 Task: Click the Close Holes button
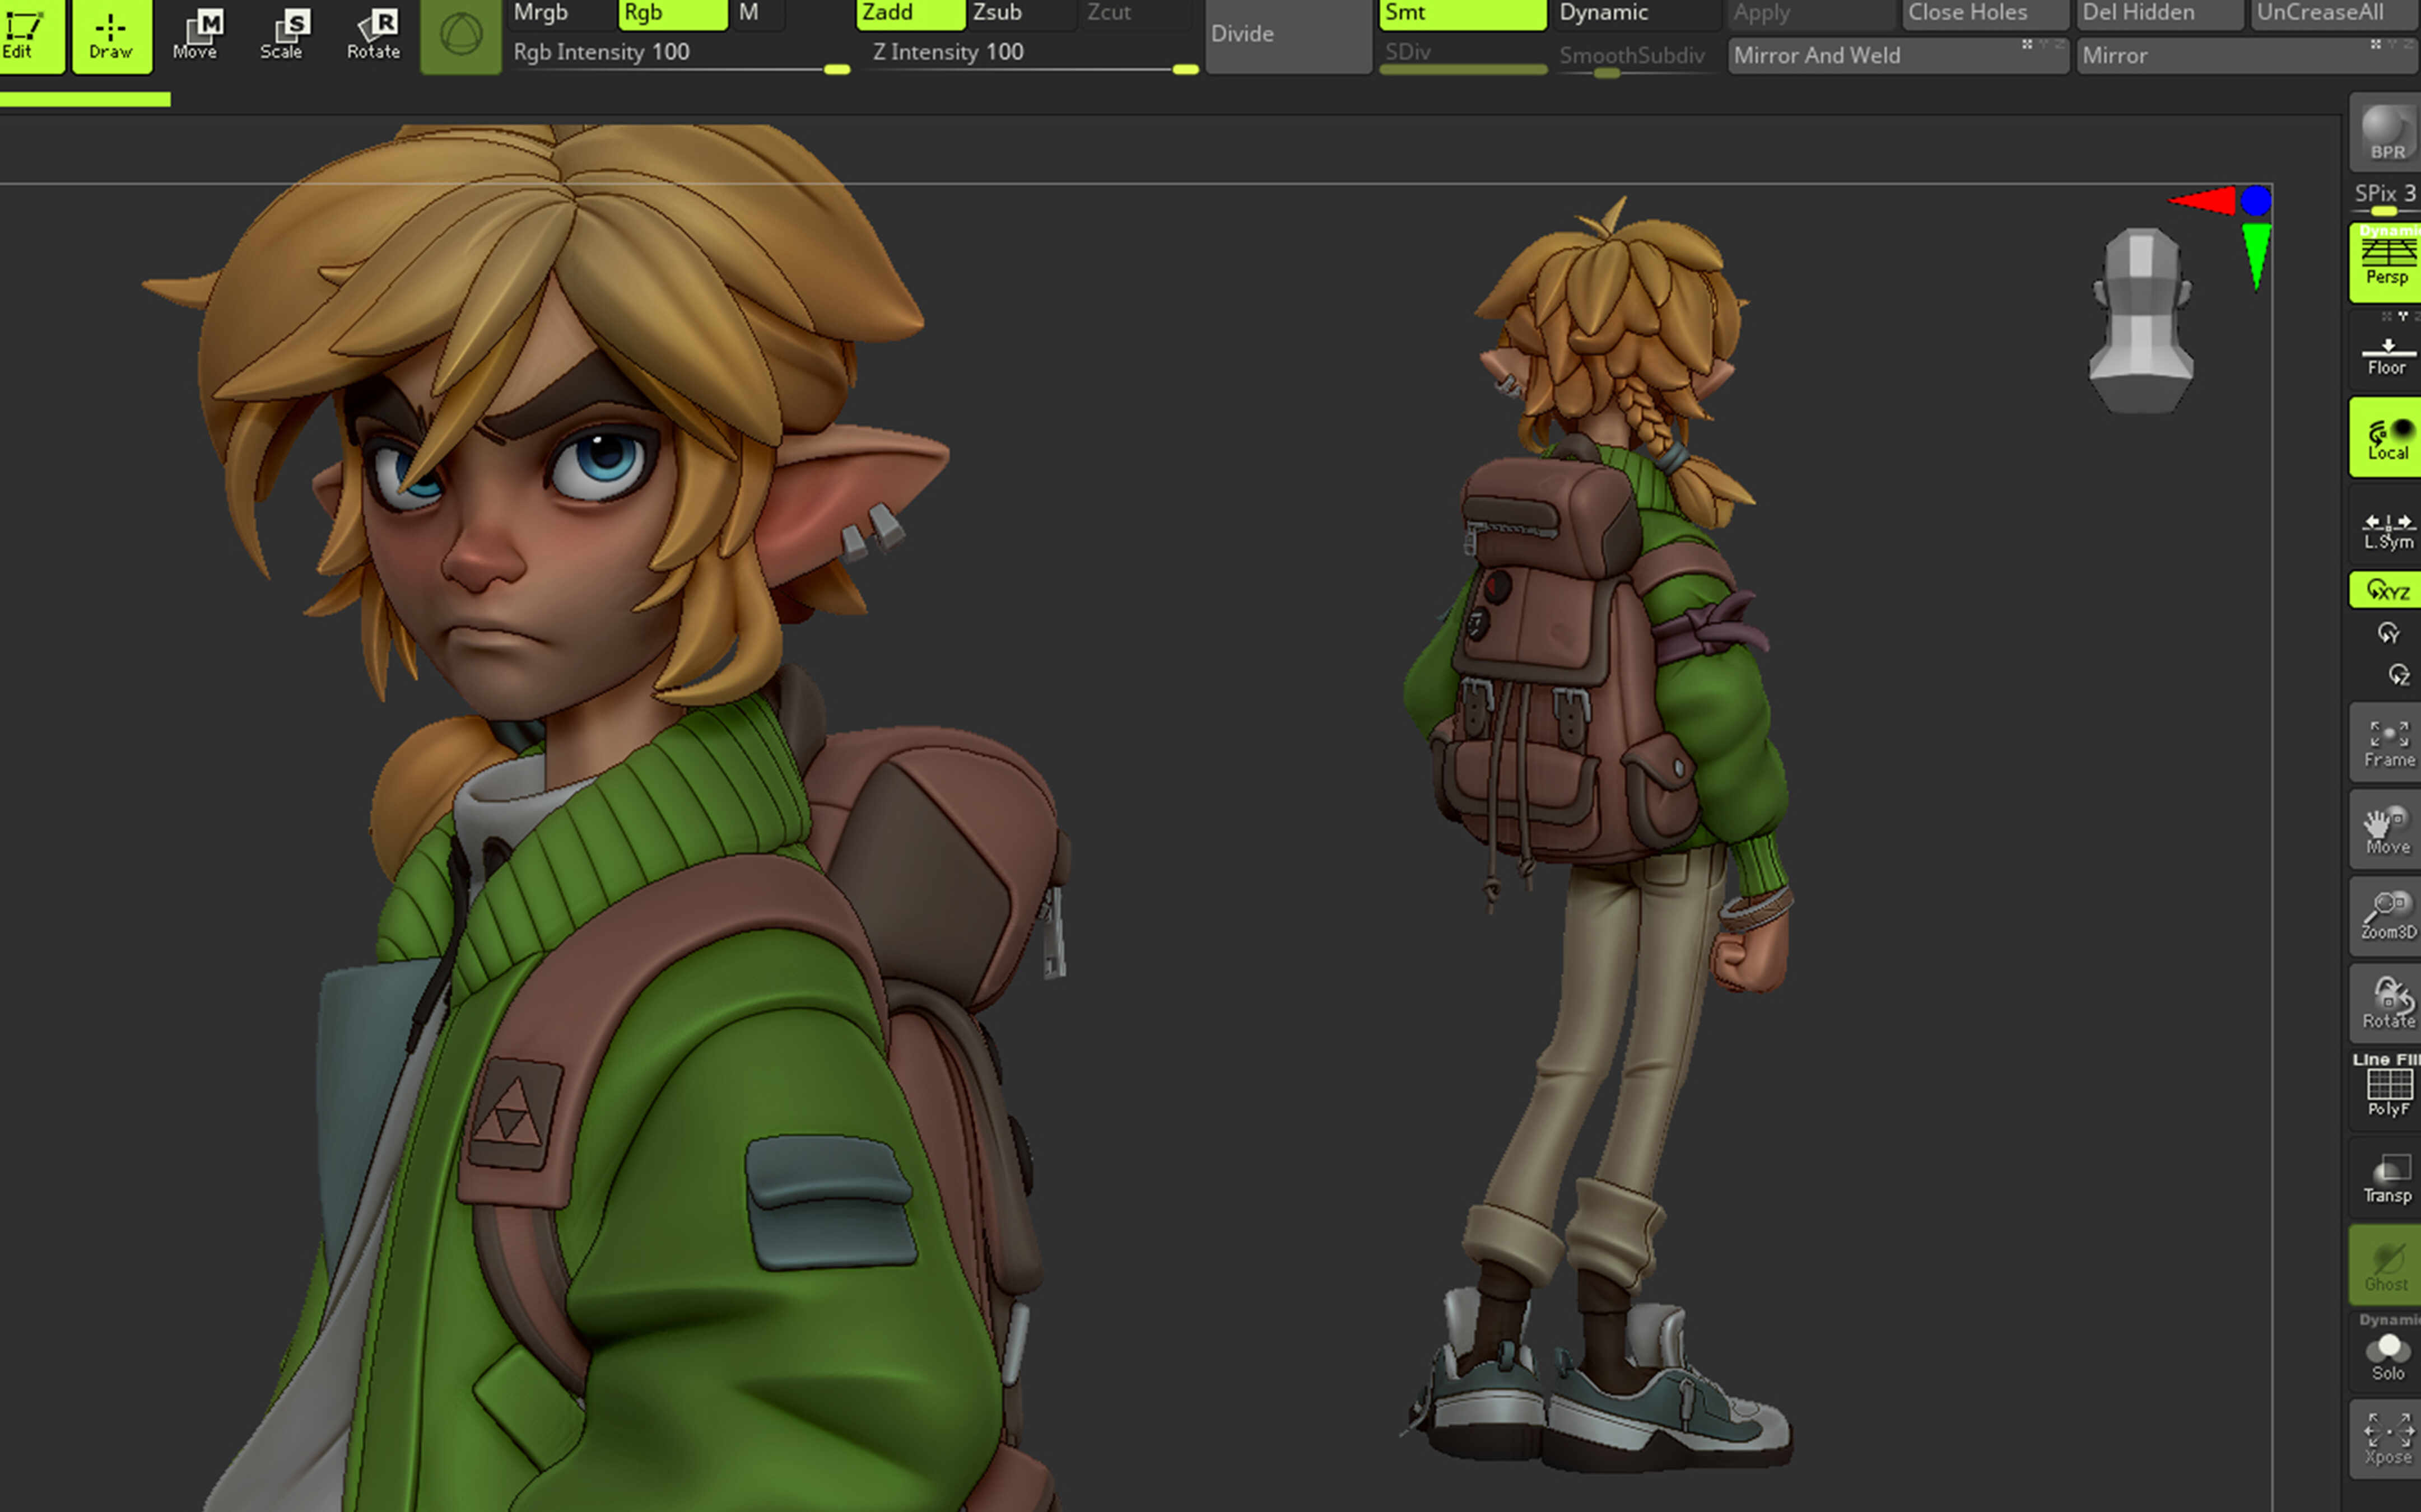coord(1985,14)
